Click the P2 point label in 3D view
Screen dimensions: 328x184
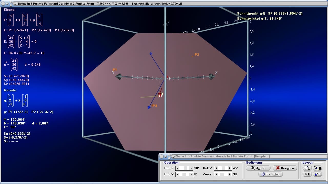tap(197, 55)
